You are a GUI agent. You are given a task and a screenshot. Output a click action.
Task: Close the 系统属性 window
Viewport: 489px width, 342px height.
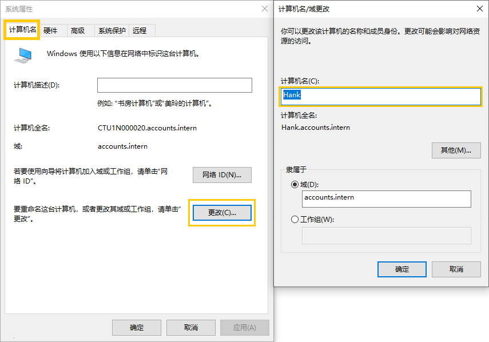click(x=264, y=9)
